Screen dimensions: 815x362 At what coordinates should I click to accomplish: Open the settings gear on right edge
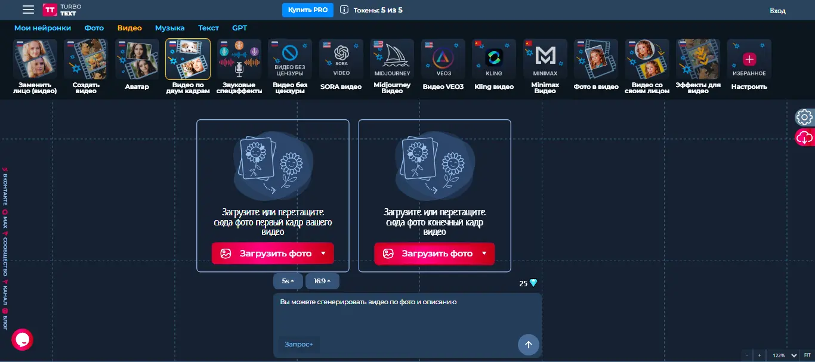point(804,117)
